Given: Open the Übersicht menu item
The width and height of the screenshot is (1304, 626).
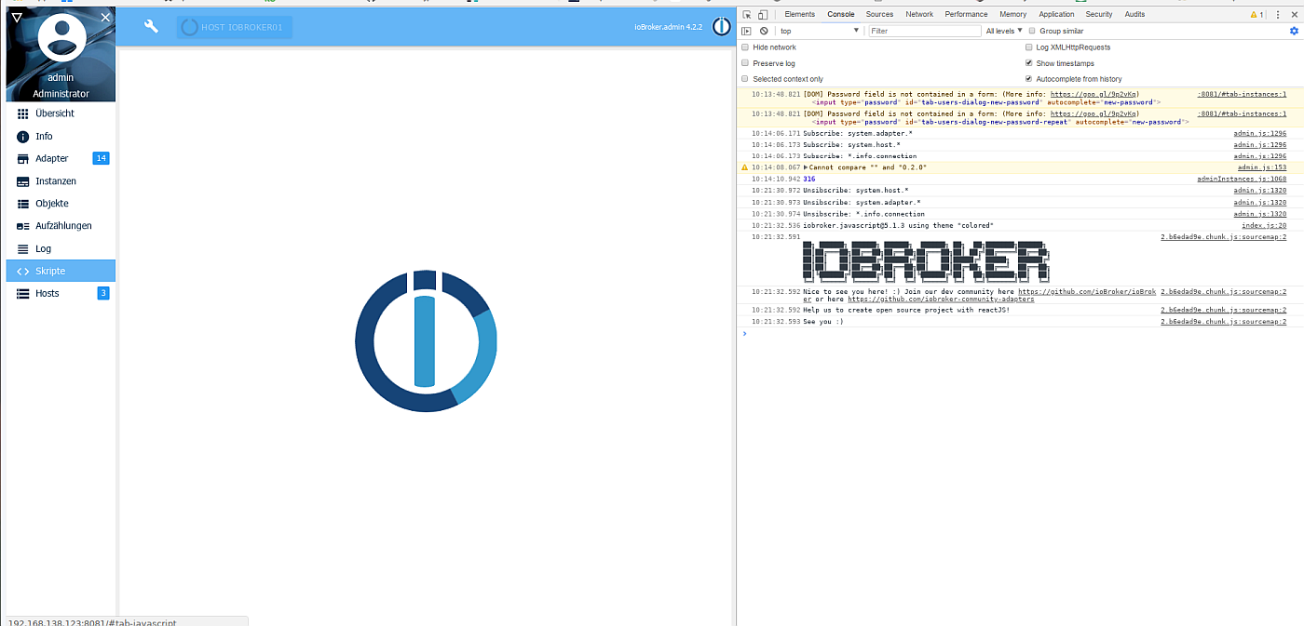Looking at the screenshot, I should click(61, 113).
